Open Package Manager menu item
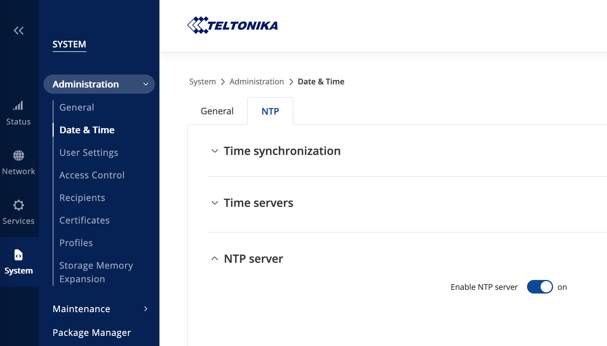607x346 pixels. click(x=92, y=332)
